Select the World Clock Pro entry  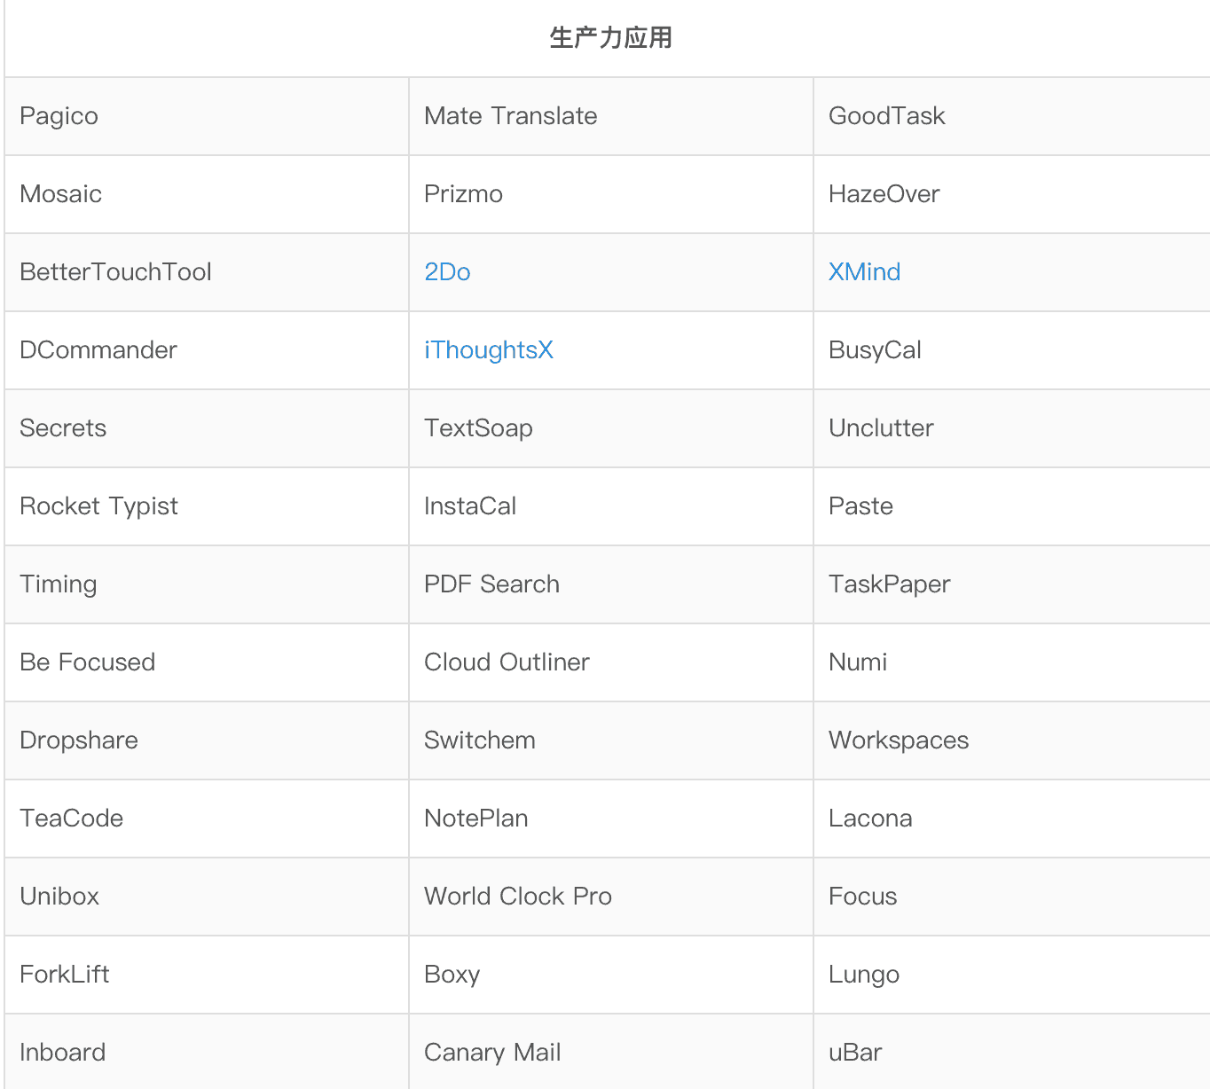pos(518,897)
